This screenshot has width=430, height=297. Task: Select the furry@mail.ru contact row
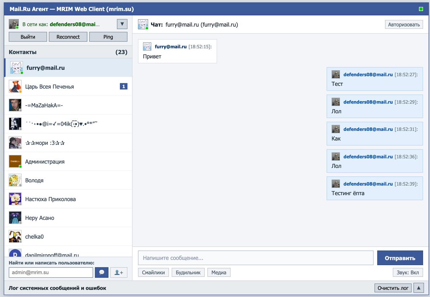click(68, 68)
